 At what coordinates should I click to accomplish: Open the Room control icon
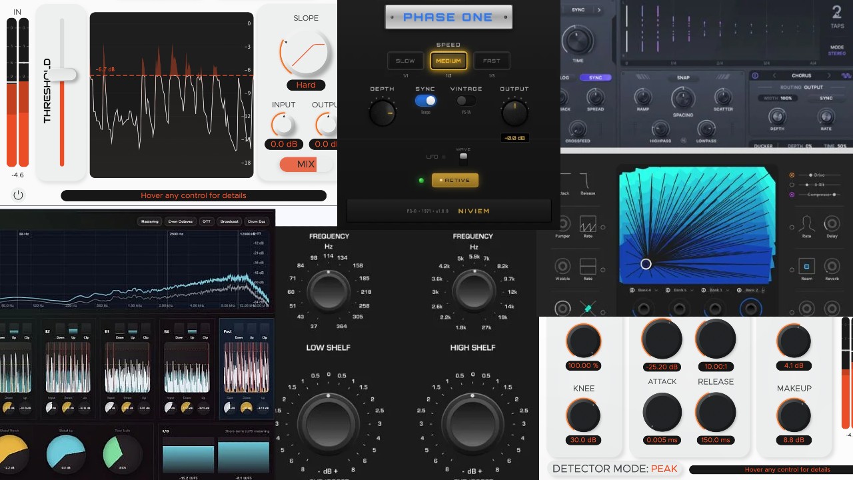[806, 267]
